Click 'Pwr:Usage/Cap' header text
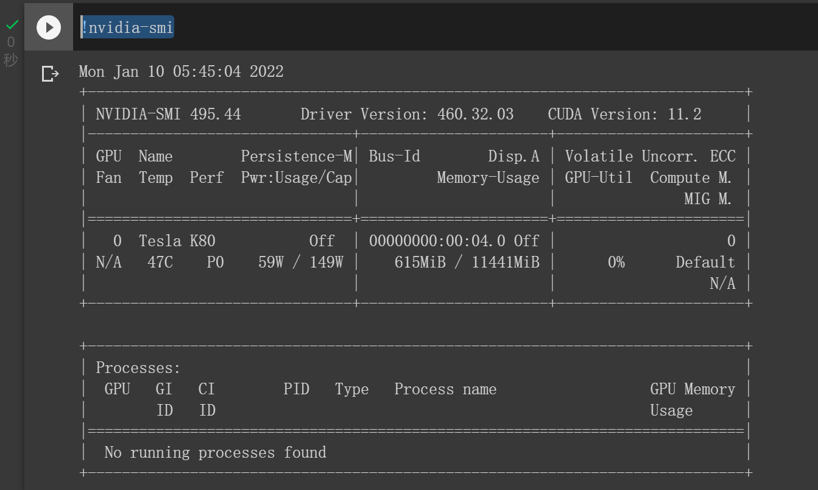 tap(296, 178)
